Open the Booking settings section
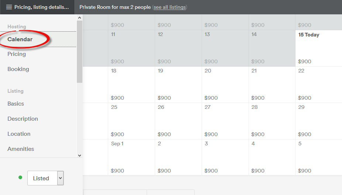This screenshot has height=195, width=342. tap(18, 69)
